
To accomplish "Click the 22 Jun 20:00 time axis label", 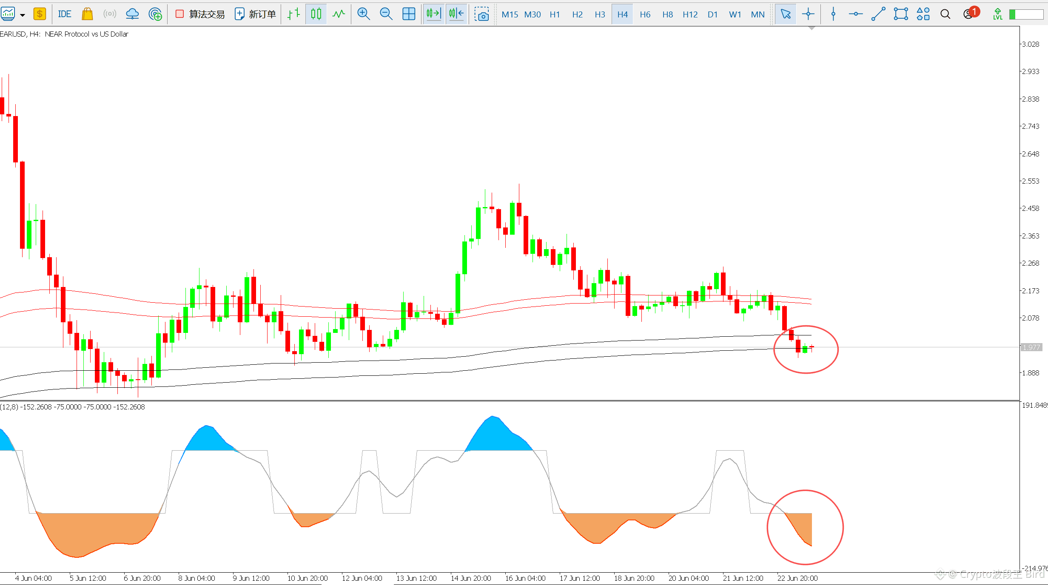I will [797, 578].
